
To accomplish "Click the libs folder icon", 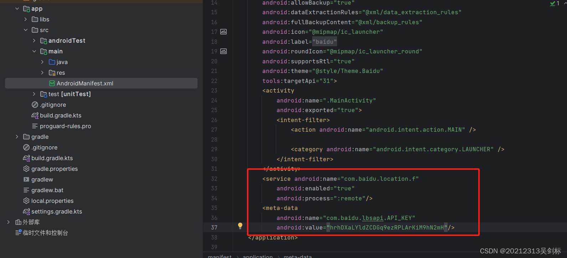I will click(35, 19).
